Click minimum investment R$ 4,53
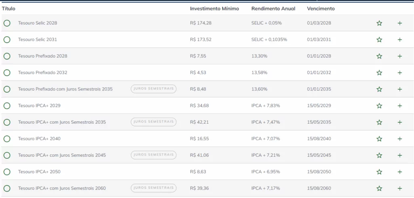 (198, 73)
